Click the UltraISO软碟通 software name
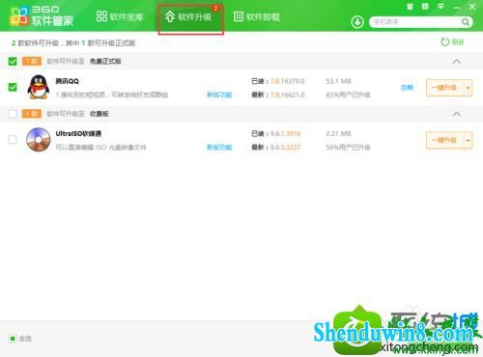483x357 pixels. click(x=78, y=133)
